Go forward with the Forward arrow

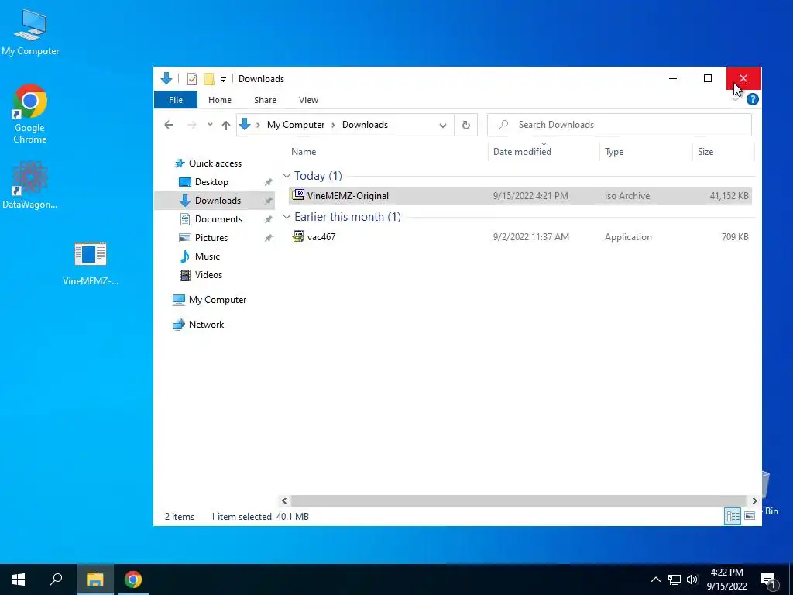(192, 125)
